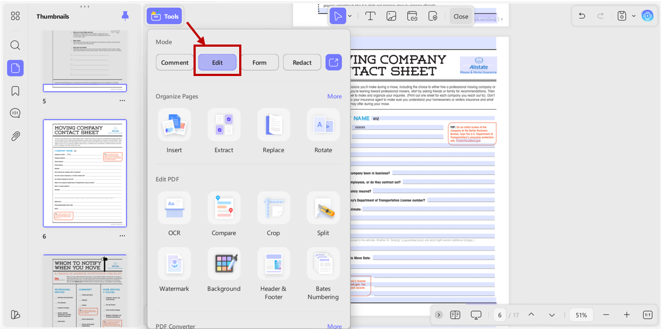Open the Bookmarks panel
Viewport: 661px width, 329px height.
(15, 91)
